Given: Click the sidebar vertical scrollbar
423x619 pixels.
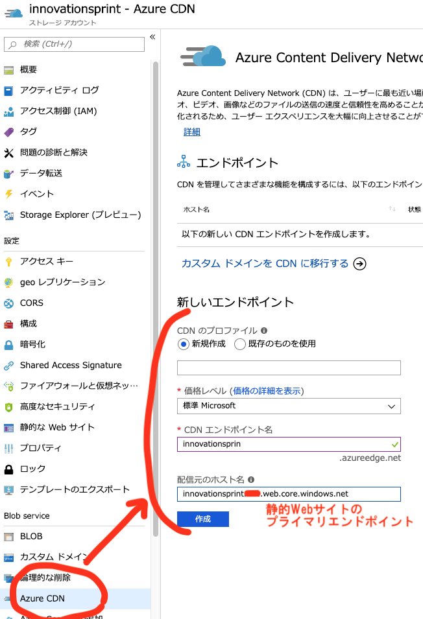Looking at the screenshot, I should click(156, 298).
